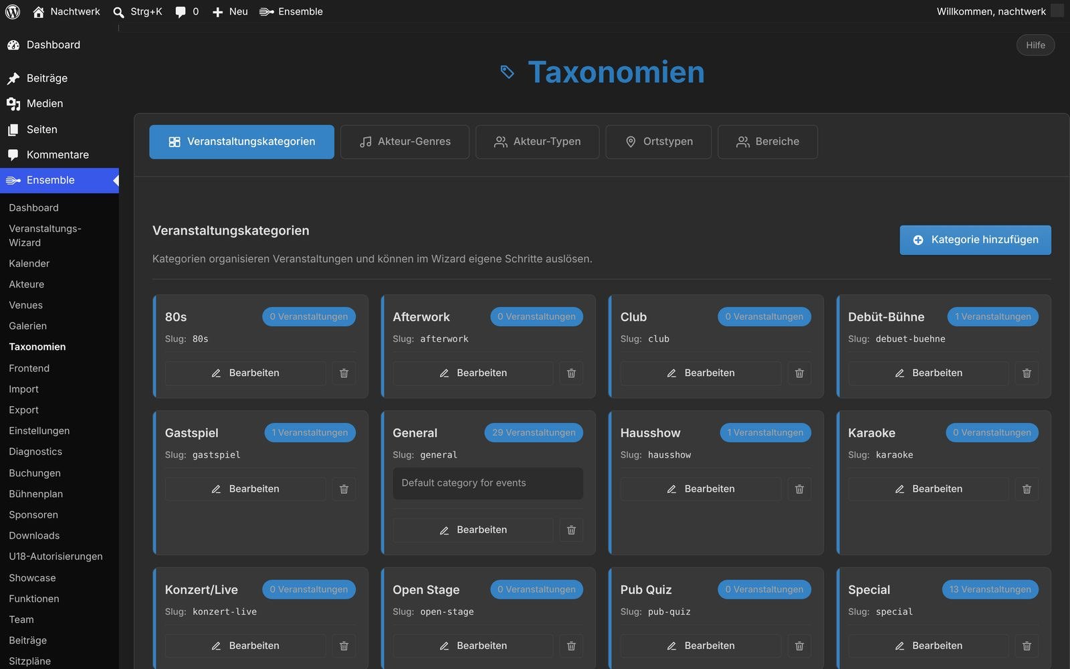Click the WordPress logo in admin bar
This screenshot has height=669, width=1070.
coord(13,11)
